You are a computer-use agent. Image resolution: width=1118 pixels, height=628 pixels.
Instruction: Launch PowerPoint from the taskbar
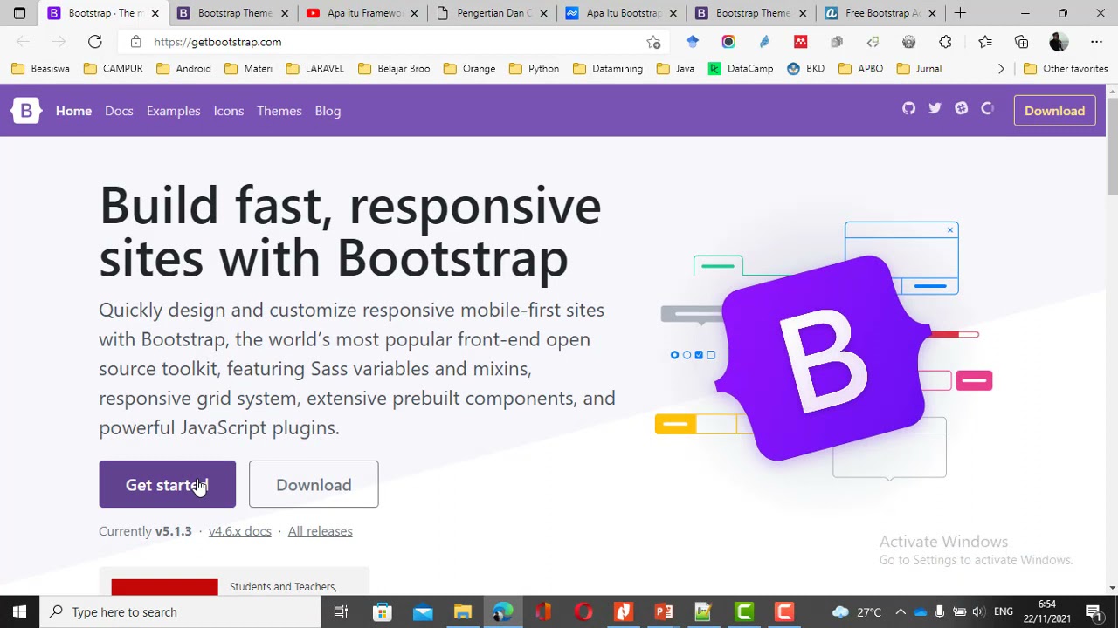tap(664, 611)
